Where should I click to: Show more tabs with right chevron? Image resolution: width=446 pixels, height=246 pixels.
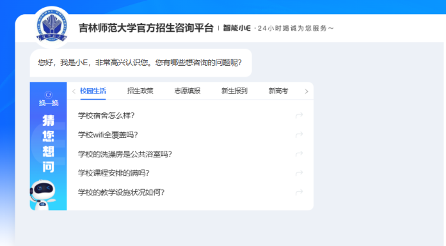(307, 91)
